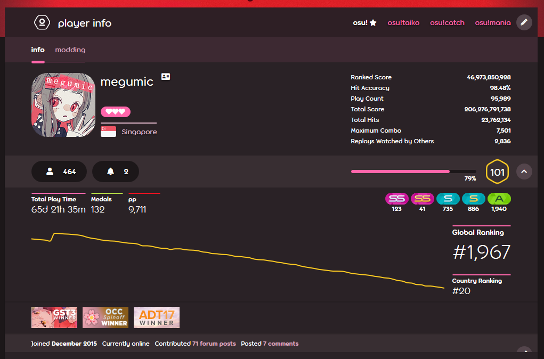Viewport: 544px width, 359px height.
Task: Click the Medals count 132
Action: coord(98,209)
